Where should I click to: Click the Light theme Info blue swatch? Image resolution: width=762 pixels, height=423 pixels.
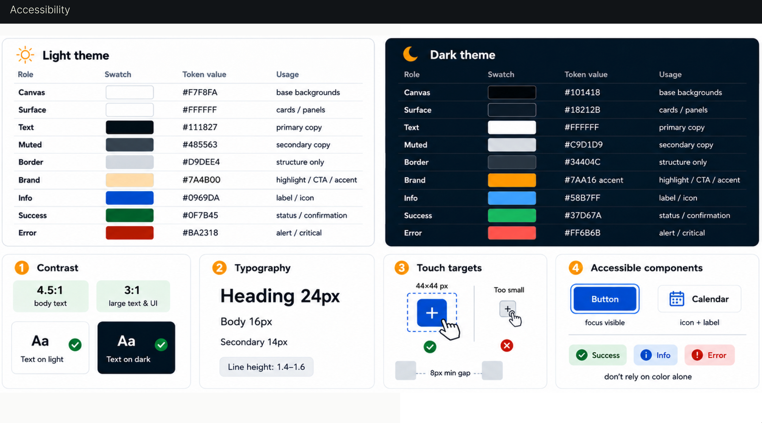coord(130,198)
